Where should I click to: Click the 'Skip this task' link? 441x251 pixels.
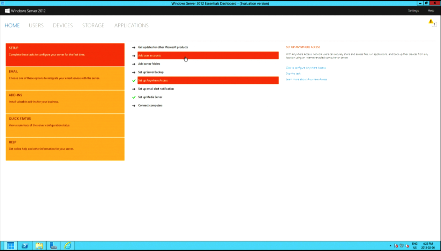pos(293,74)
